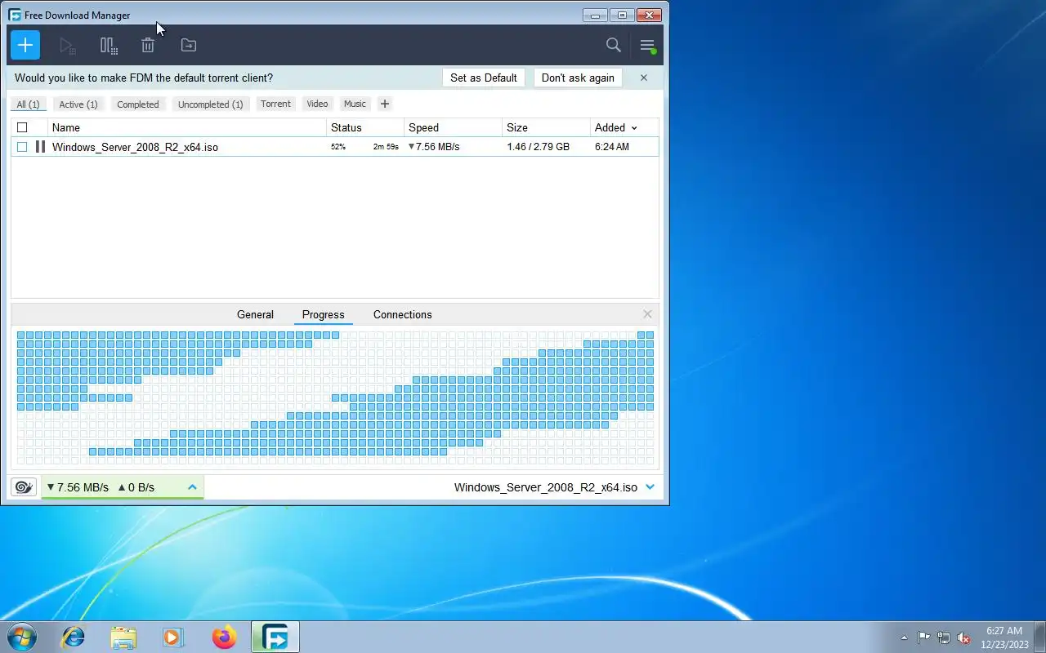Image resolution: width=1046 pixels, height=653 pixels.
Task: Open the Progress details tab
Action: (x=324, y=314)
